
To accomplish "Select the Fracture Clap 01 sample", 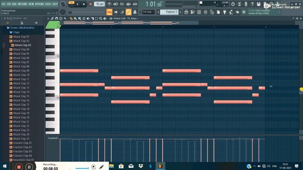I will (x=22, y=143).
